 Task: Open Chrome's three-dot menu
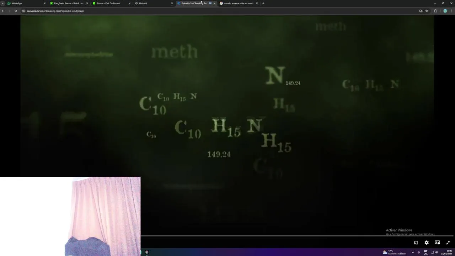(452, 11)
